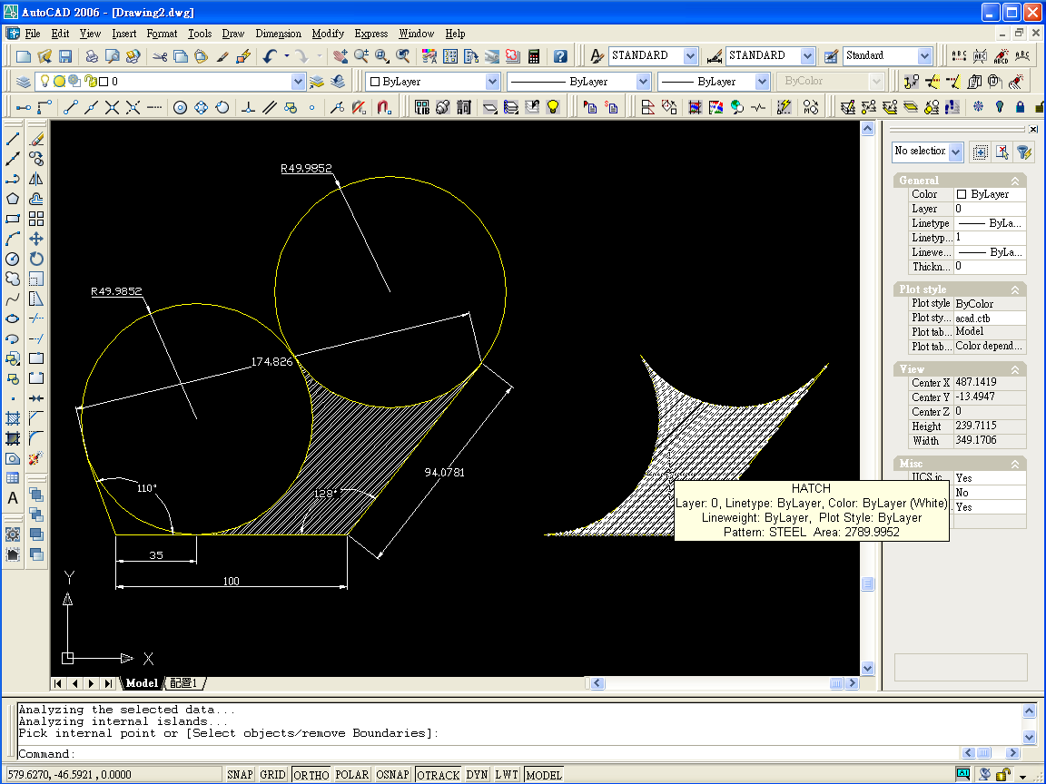Open the Express menu

click(x=370, y=34)
